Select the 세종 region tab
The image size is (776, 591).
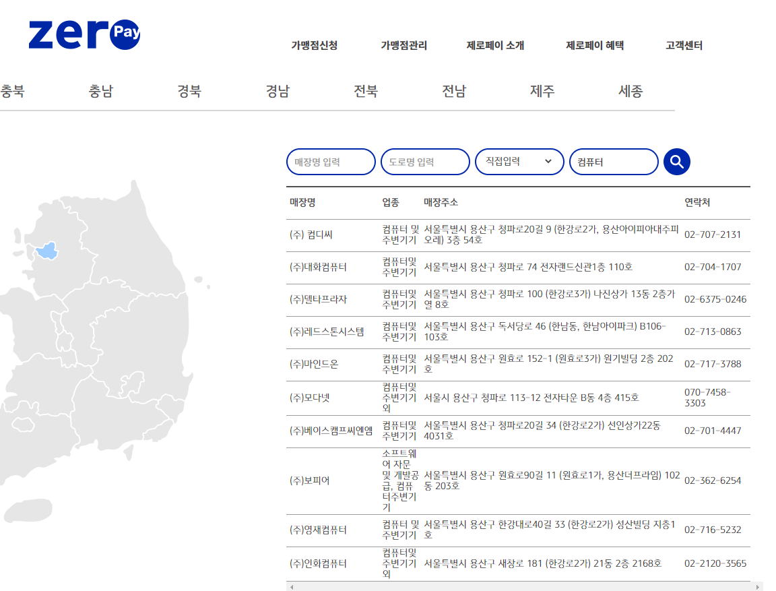(x=630, y=91)
